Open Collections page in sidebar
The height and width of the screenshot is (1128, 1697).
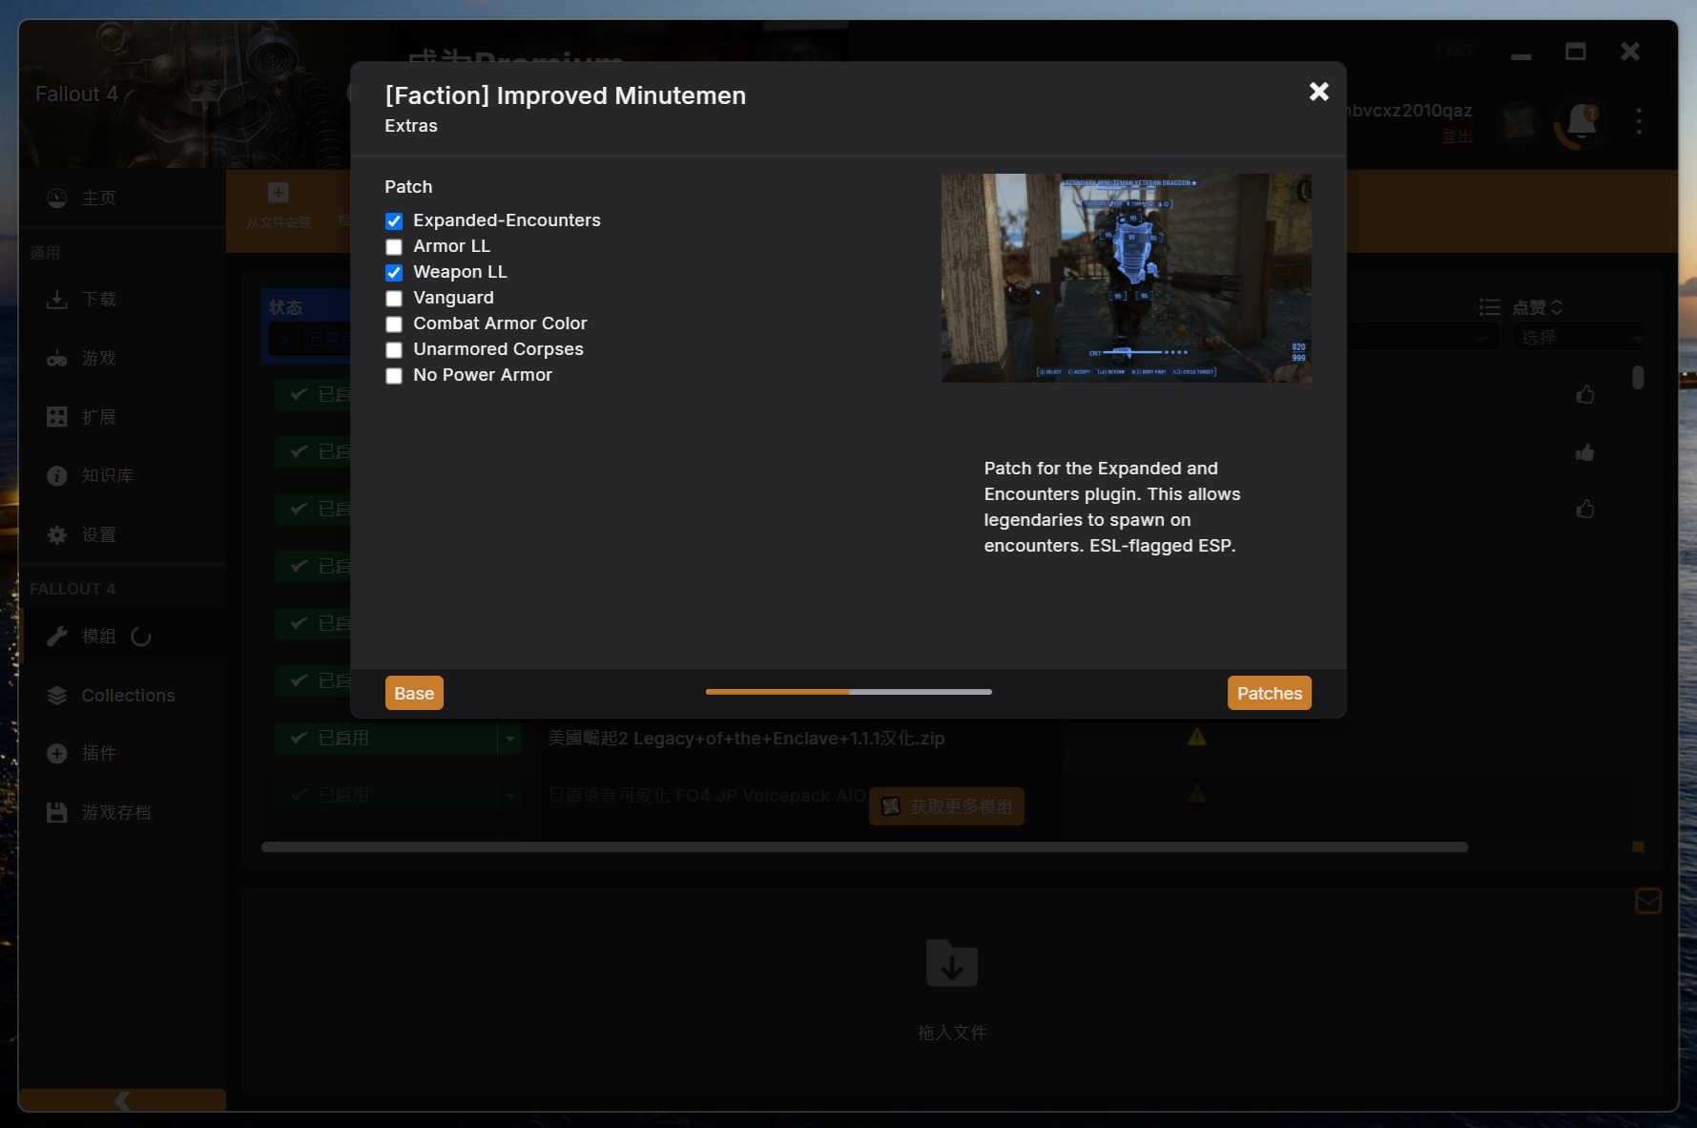(x=128, y=695)
